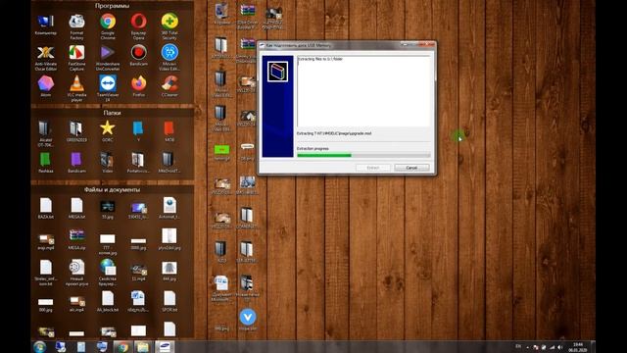Click the volume icon in system tray
Image resolution: width=627 pixels, height=353 pixels.
click(x=559, y=347)
